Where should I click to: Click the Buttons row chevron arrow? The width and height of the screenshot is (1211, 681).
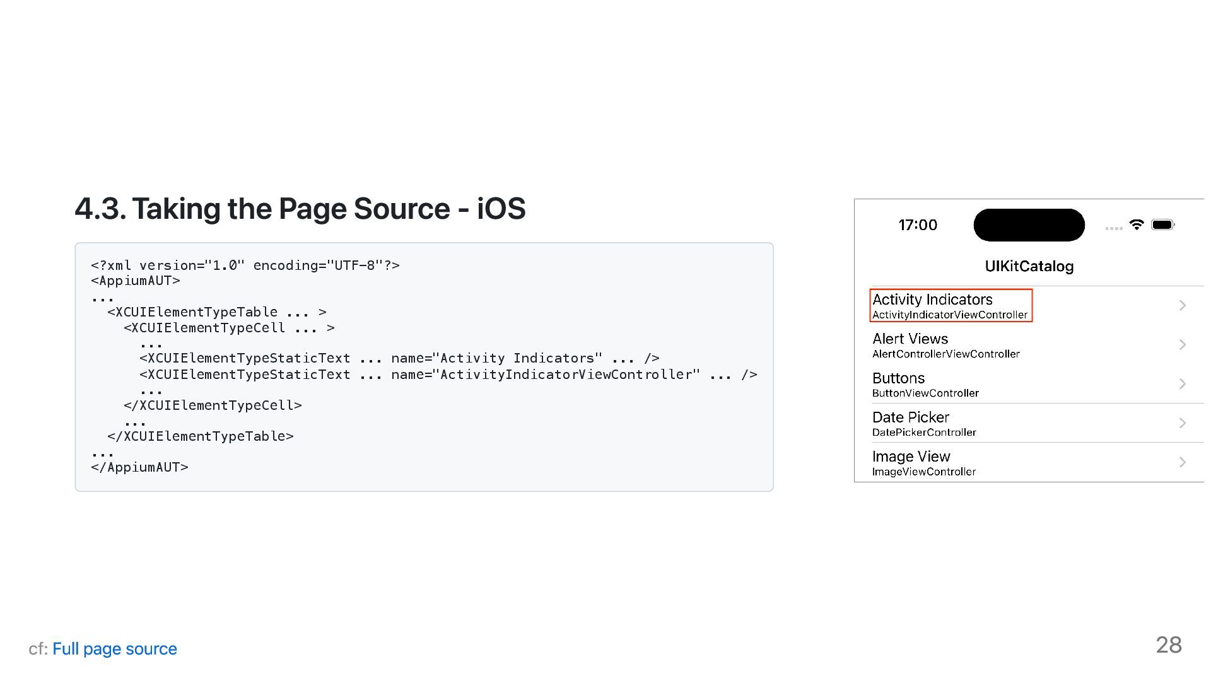(1183, 383)
